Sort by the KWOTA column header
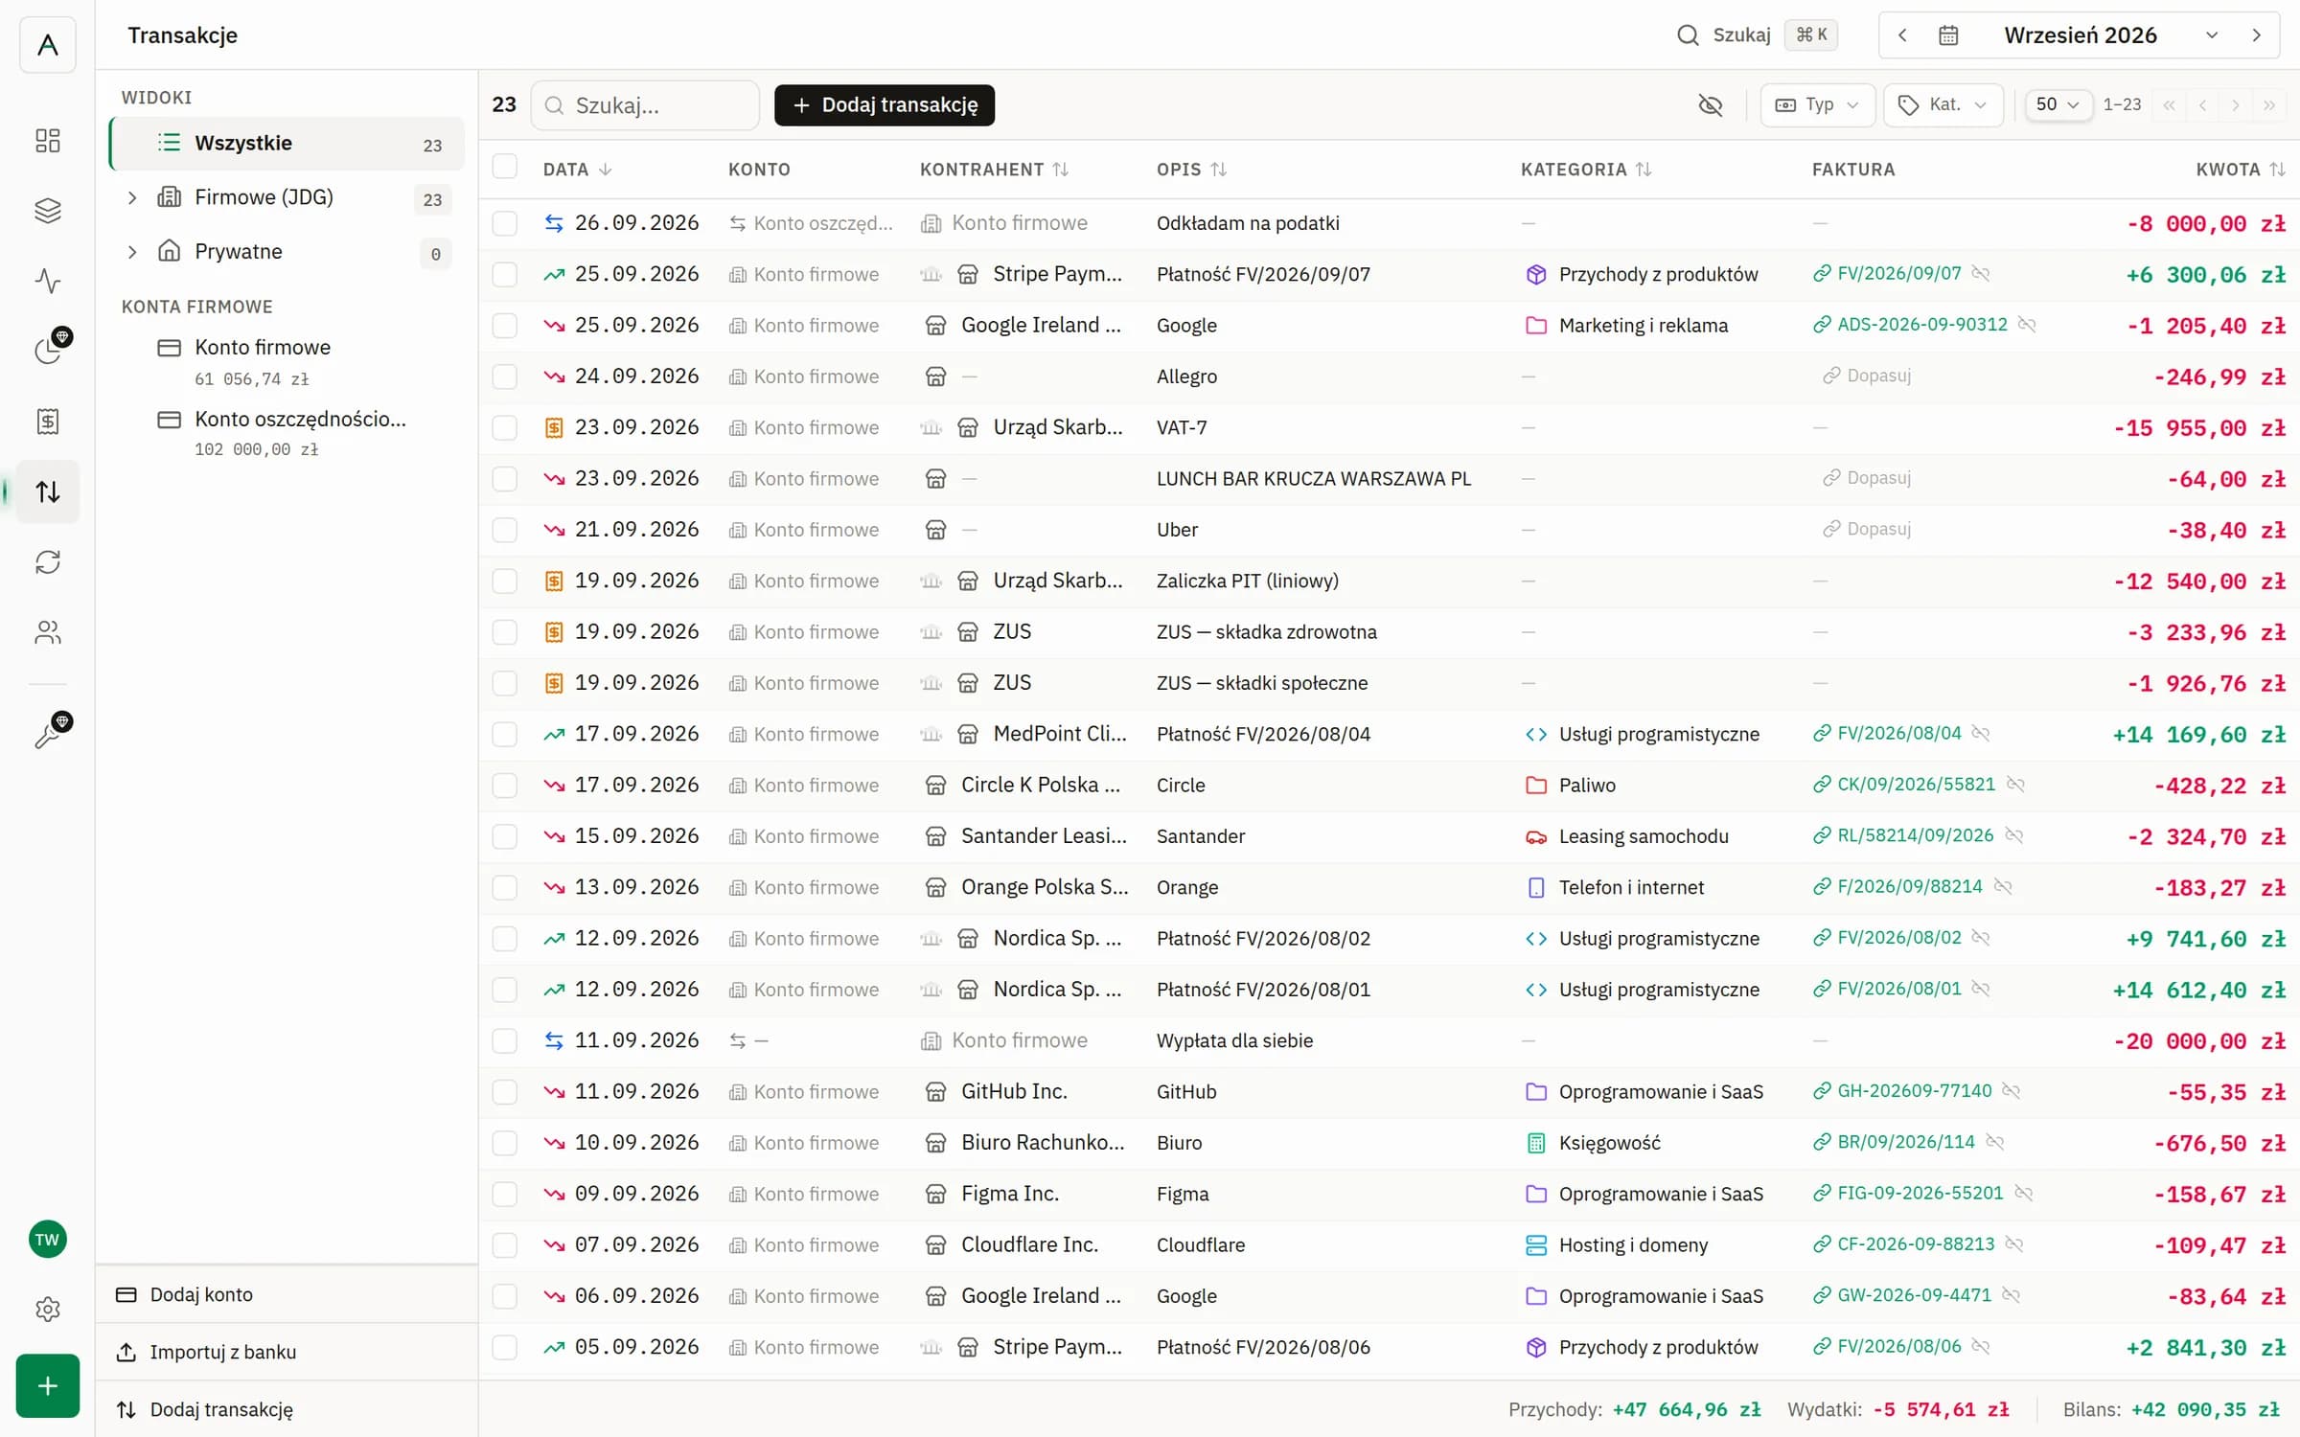Screen dimensions: 2300x1437 tap(2240, 170)
